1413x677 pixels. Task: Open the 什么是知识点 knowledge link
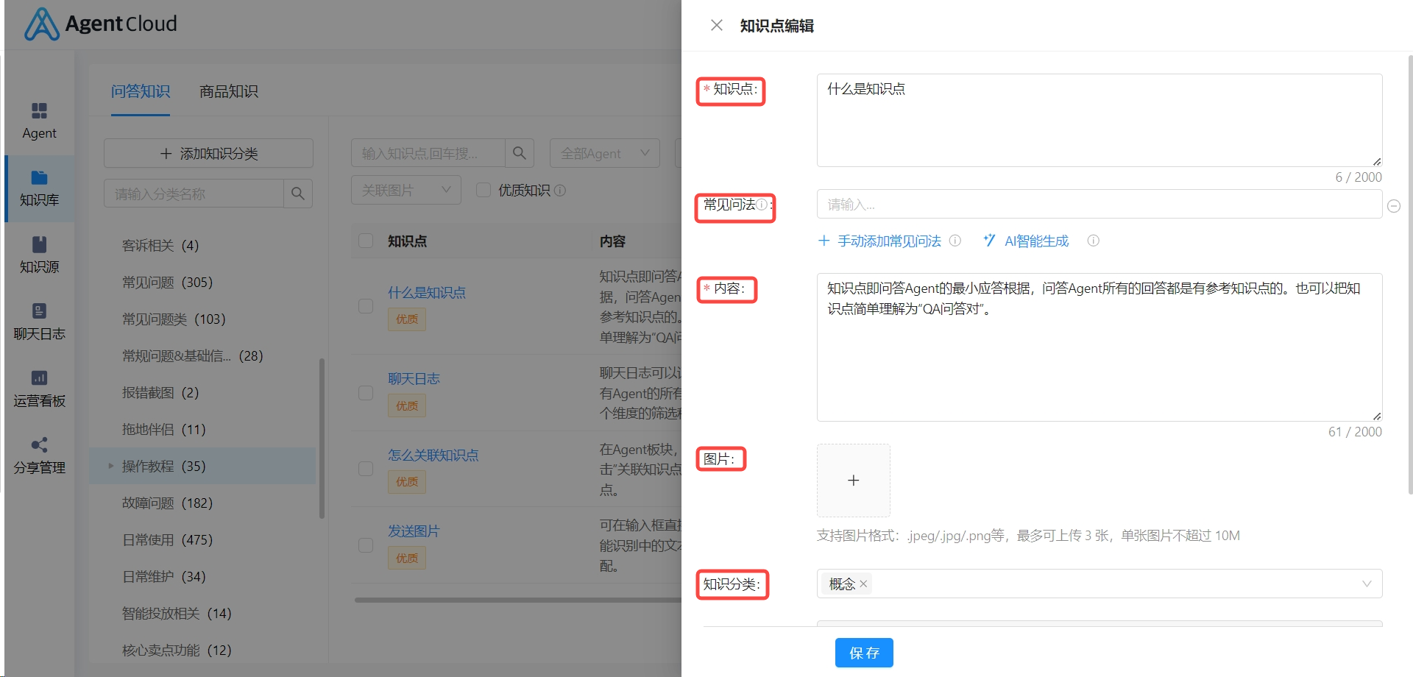[x=427, y=292]
